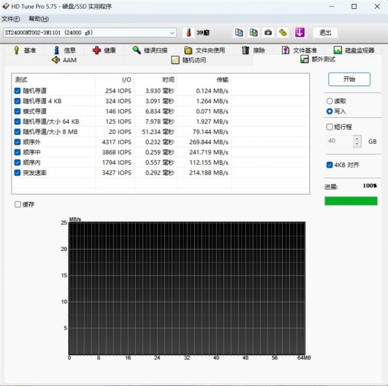Click the HD Tune app icon in title bar

tap(6, 6)
